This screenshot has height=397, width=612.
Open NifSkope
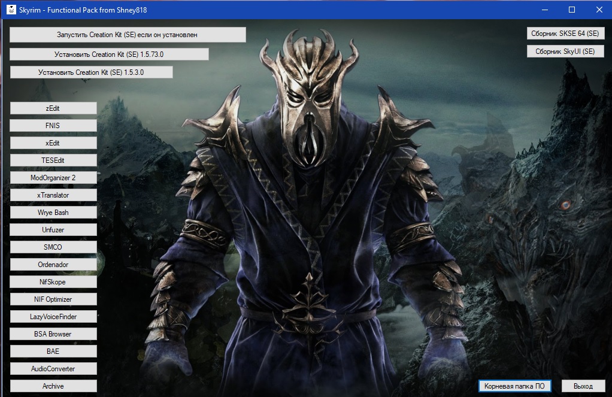(53, 282)
